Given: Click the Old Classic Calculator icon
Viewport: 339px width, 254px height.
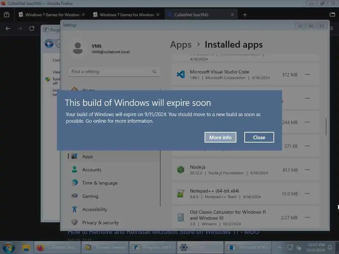Looking at the screenshot, I should 181,217.
